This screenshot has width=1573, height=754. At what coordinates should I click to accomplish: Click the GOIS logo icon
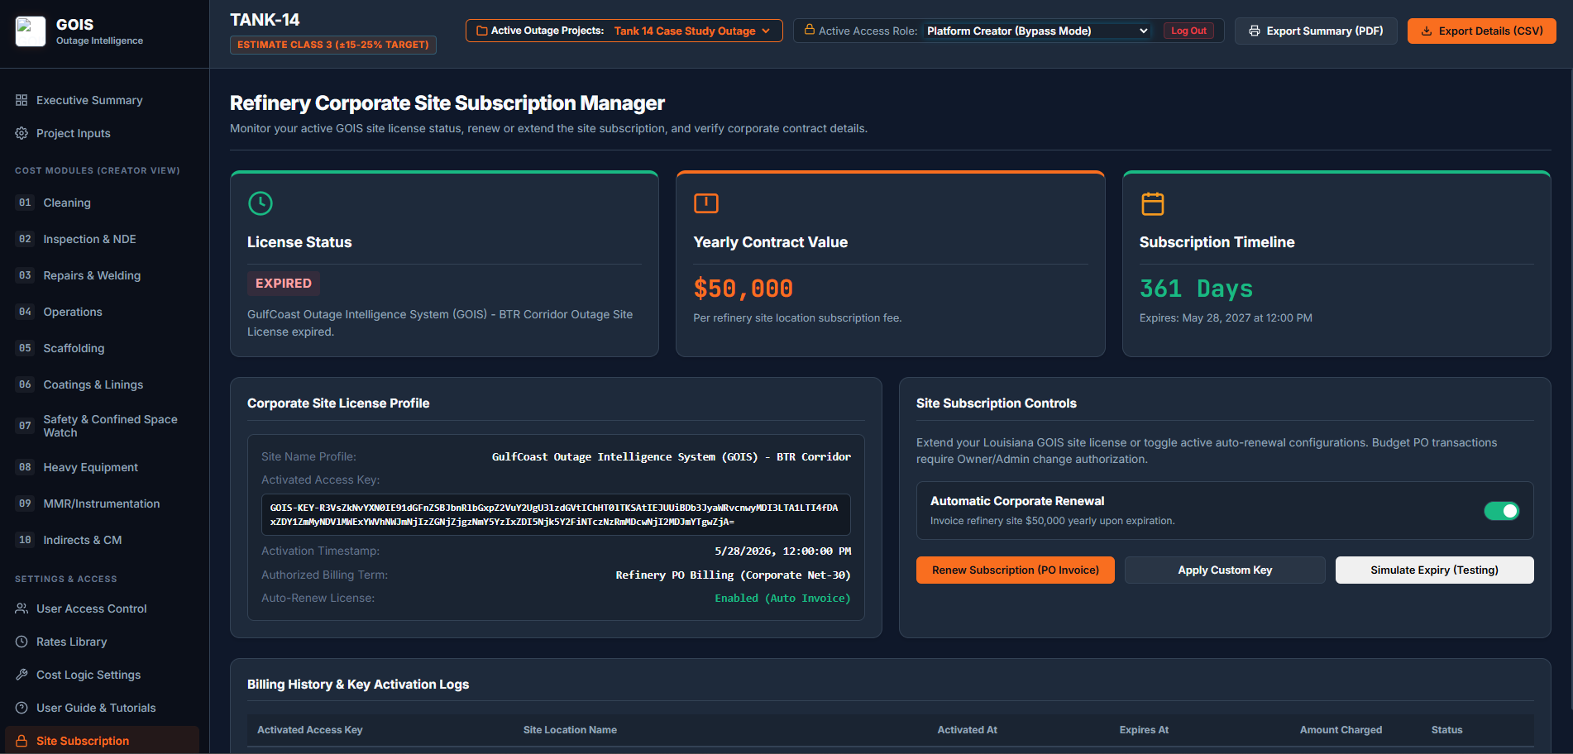click(x=31, y=31)
